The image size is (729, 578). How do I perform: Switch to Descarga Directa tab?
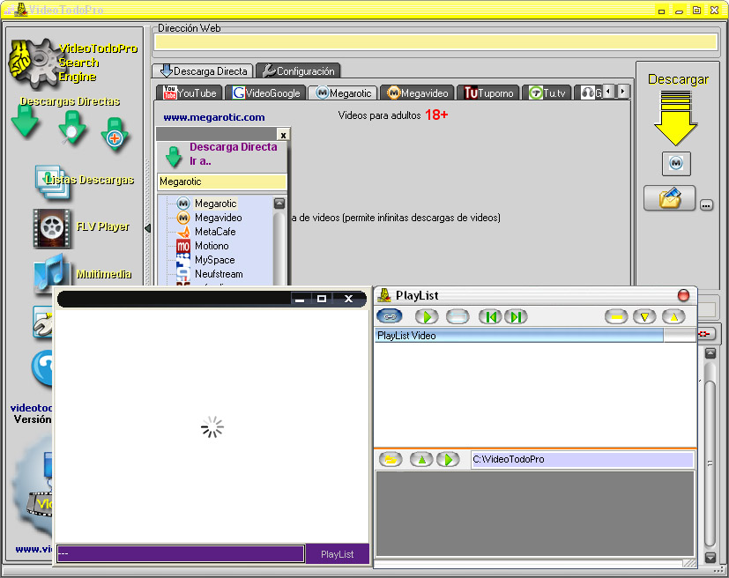(x=204, y=71)
